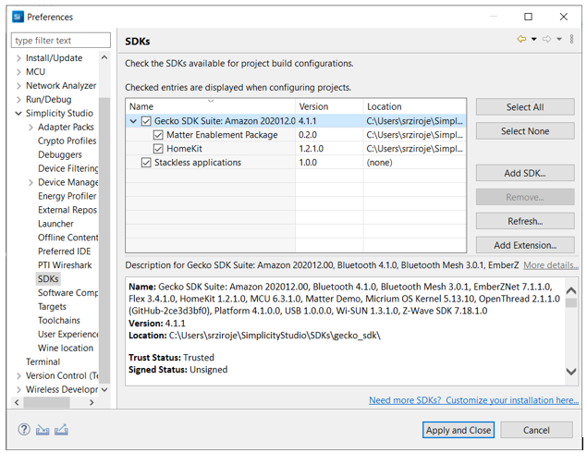Select User Experience tree item
This screenshot has height=453, width=587.
(68, 334)
